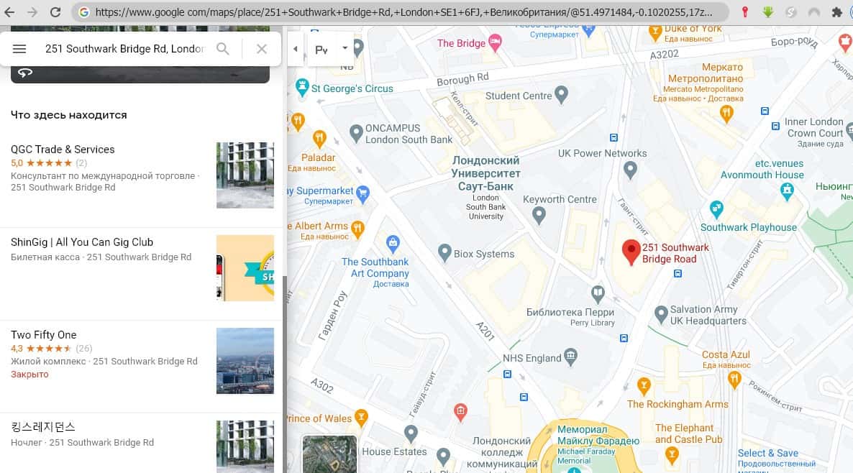Image resolution: width=853 pixels, height=473 pixels.
Task: Select The Rockingham Arms bar icon
Action: pos(644,385)
